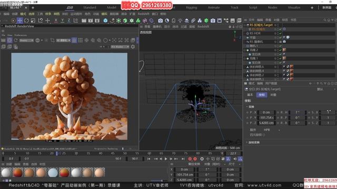Screen dimensions: 337x189
Task: Toggle X-axis lock in toolbar
Action: point(56,20)
